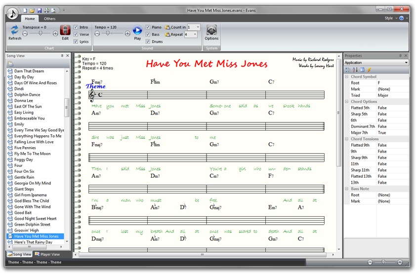Play the song
Image resolution: width=417 pixels, height=274 pixels.
(x=137, y=33)
